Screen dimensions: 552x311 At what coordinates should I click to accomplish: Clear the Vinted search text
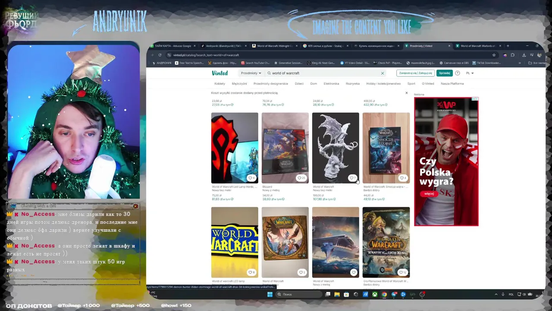point(382,73)
